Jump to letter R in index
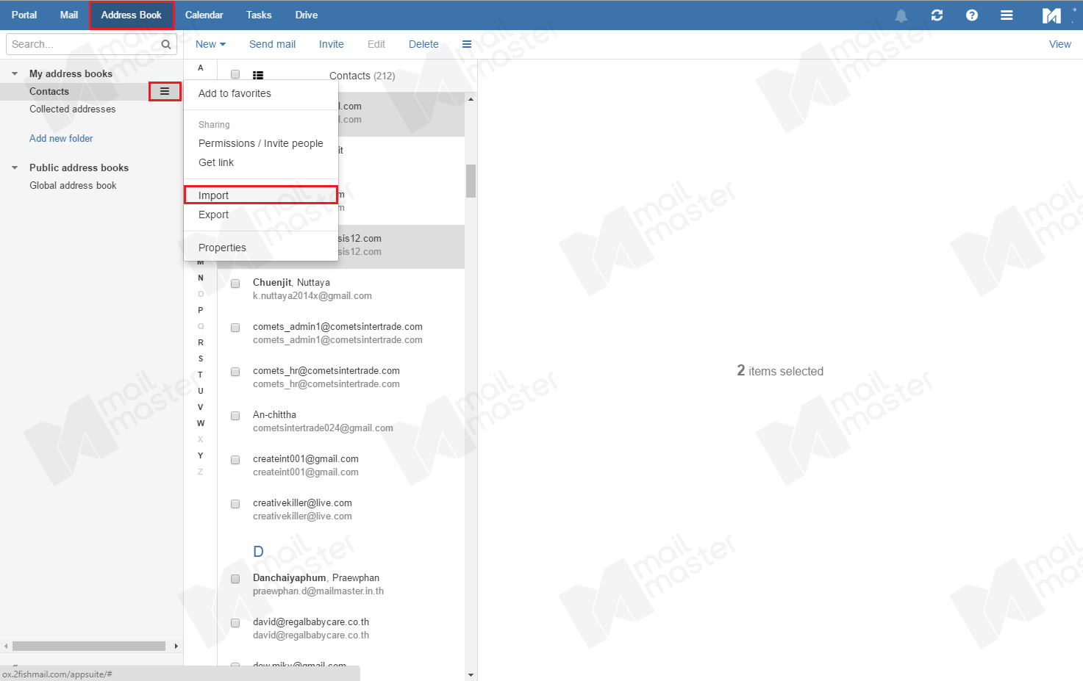 point(201,342)
